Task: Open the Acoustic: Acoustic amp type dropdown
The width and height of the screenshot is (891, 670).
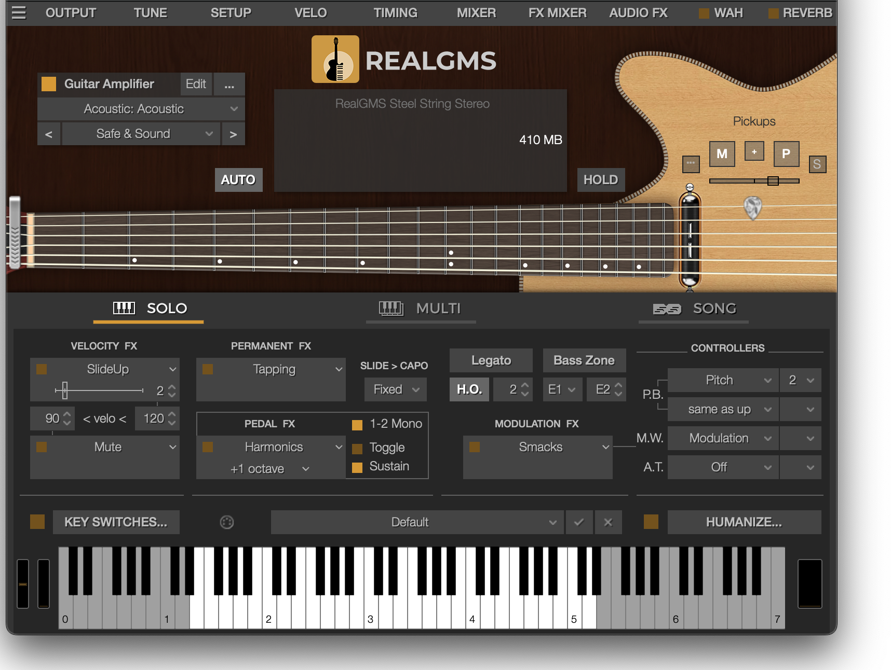Action: point(141,109)
